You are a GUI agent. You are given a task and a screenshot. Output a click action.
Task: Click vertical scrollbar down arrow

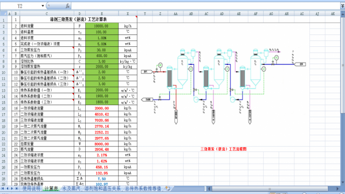(343, 182)
